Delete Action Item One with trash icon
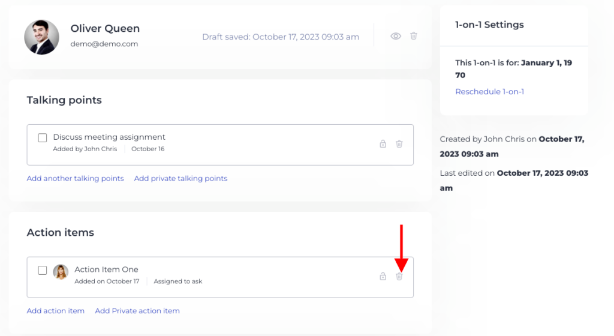This screenshot has width=614, height=336. click(399, 277)
